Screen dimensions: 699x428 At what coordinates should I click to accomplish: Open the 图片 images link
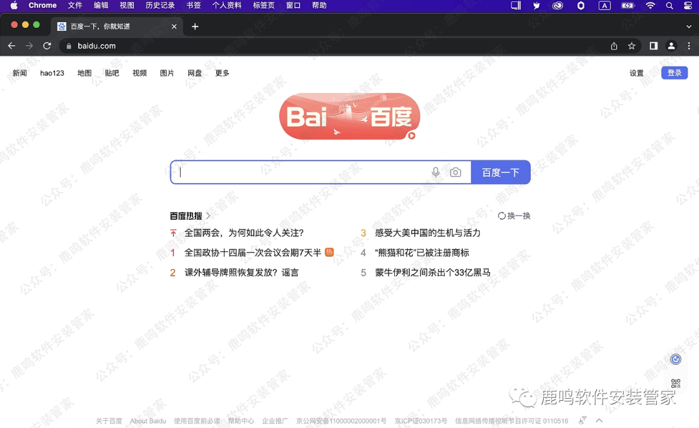coord(167,73)
